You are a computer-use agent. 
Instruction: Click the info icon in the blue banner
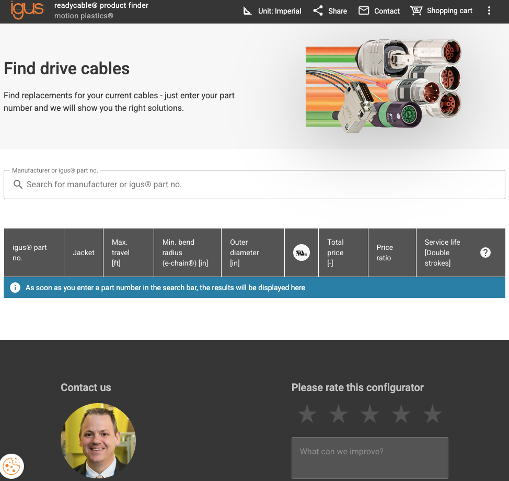point(15,287)
